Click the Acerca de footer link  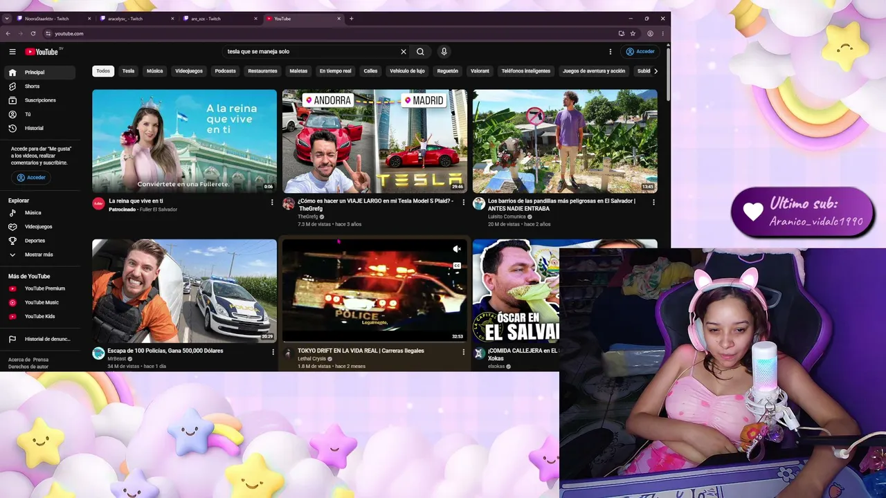[x=18, y=360]
